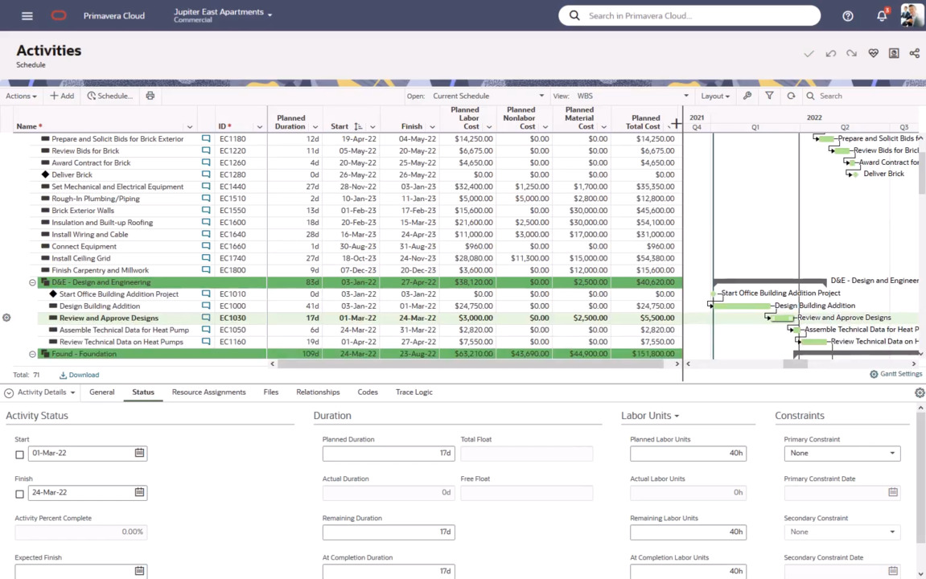Open the help question mark icon
Viewport: 926px width, 579px height.
tap(848, 15)
